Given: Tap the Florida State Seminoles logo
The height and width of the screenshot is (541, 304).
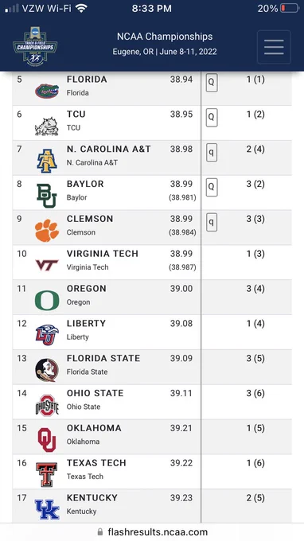Looking at the screenshot, I should click(x=47, y=370).
